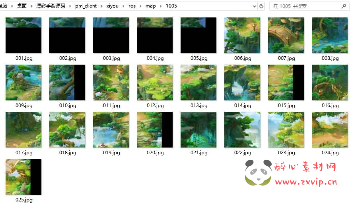Select the 019.jpg waterfall thumbnail

click(x=111, y=130)
